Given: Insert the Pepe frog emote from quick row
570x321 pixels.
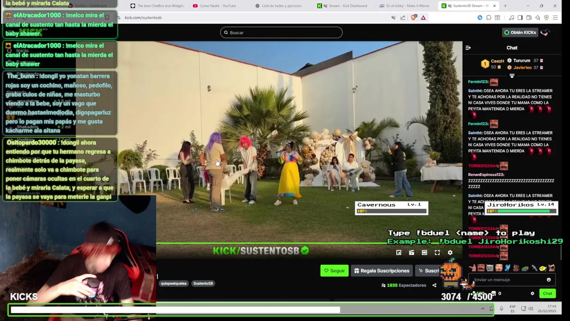Looking at the screenshot, I should pos(525,268).
